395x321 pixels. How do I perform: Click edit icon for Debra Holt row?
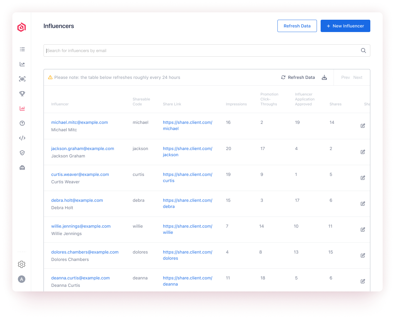point(363,204)
